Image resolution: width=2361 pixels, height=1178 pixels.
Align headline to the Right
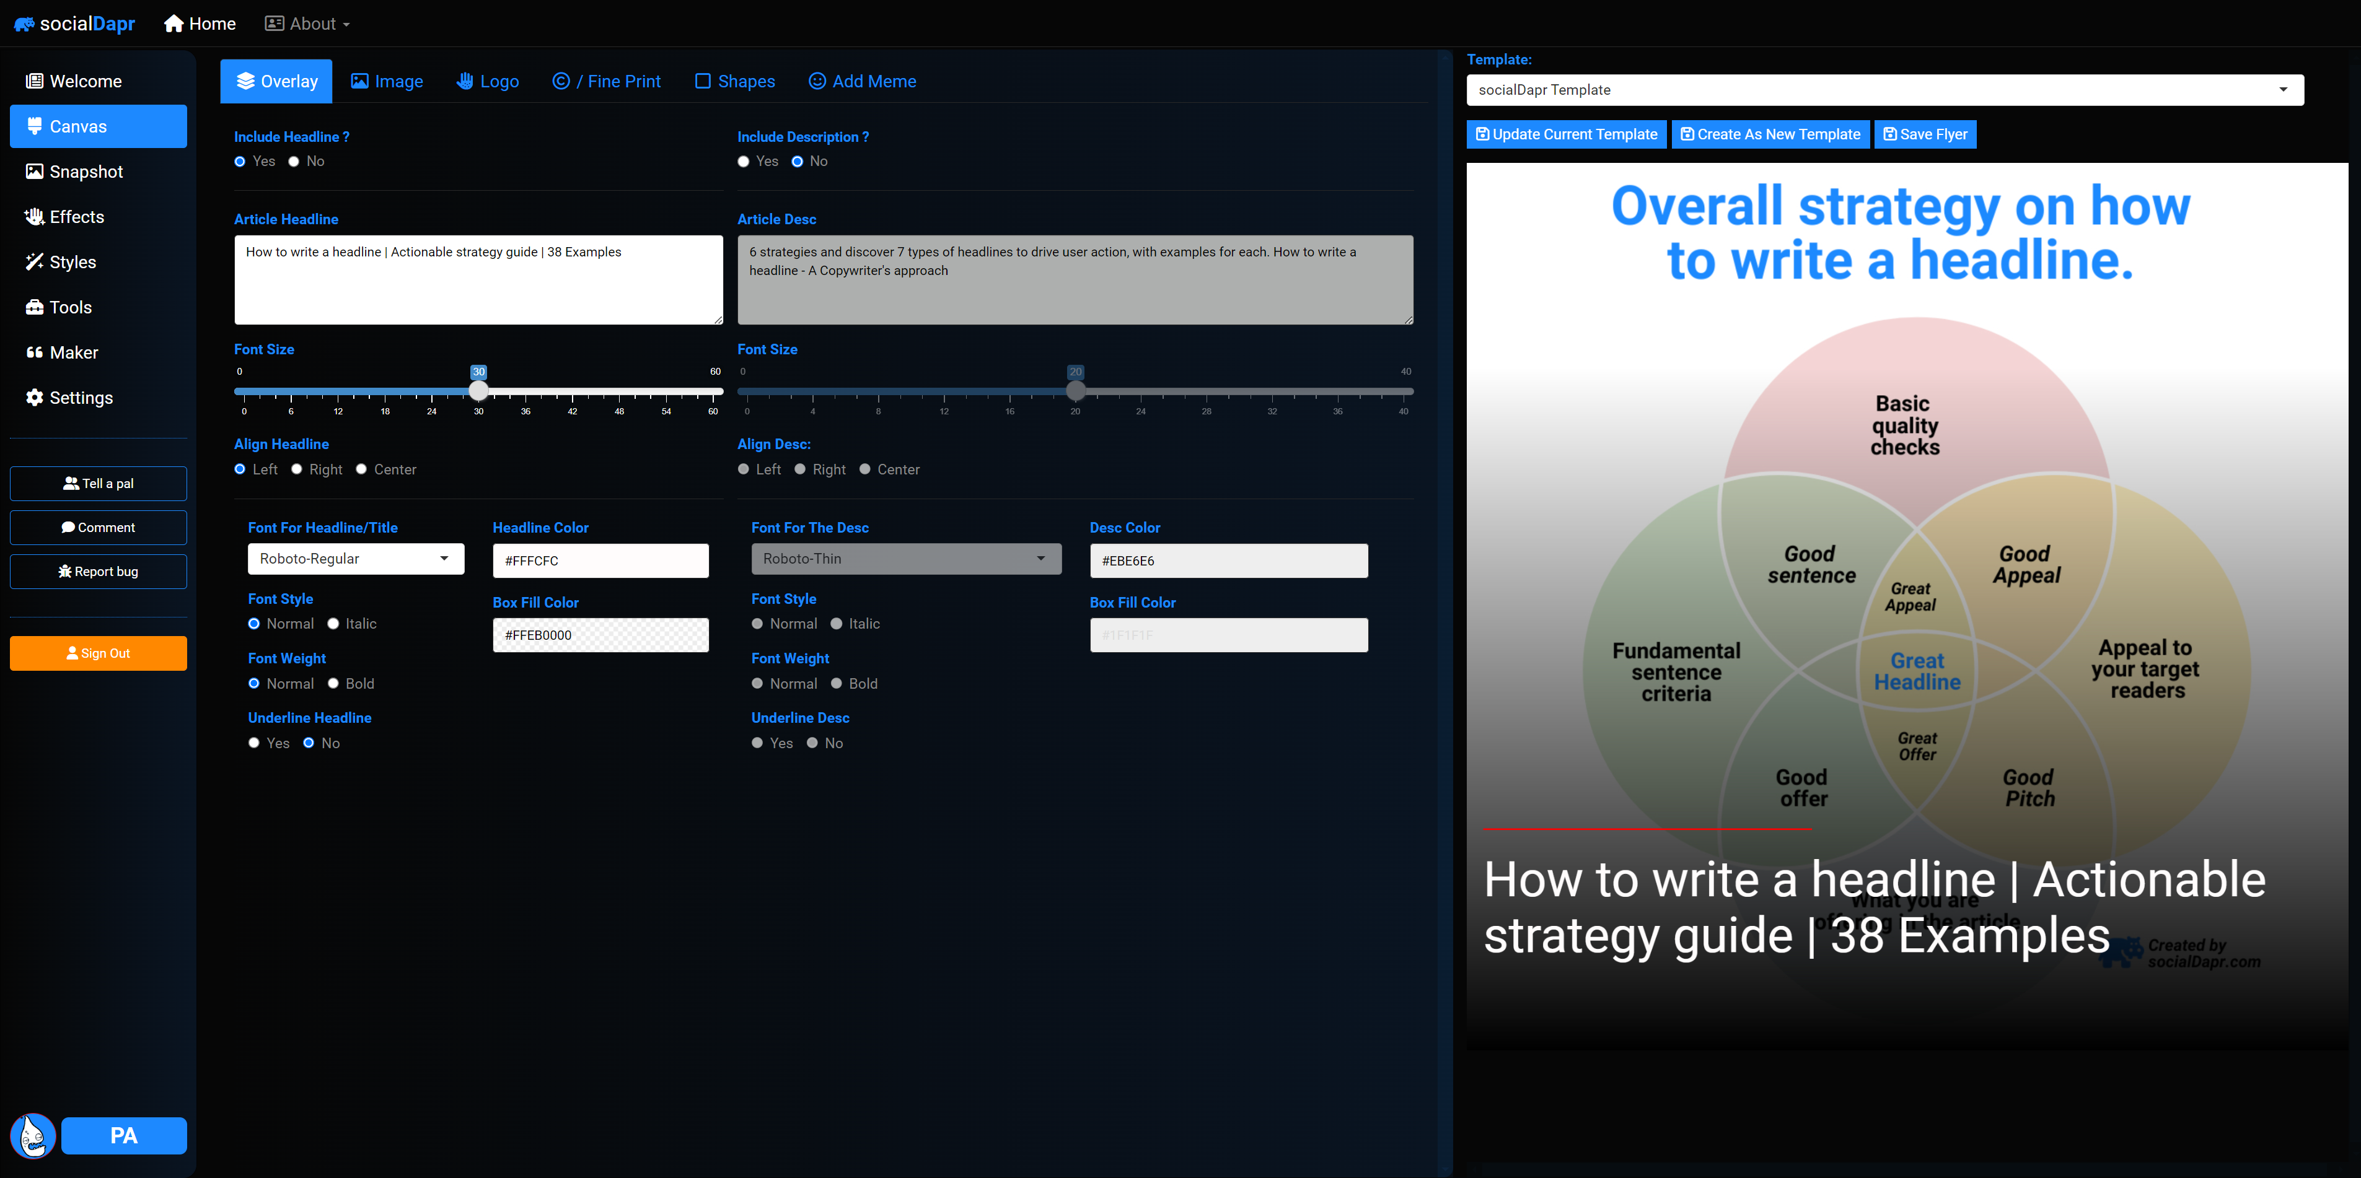(x=296, y=469)
